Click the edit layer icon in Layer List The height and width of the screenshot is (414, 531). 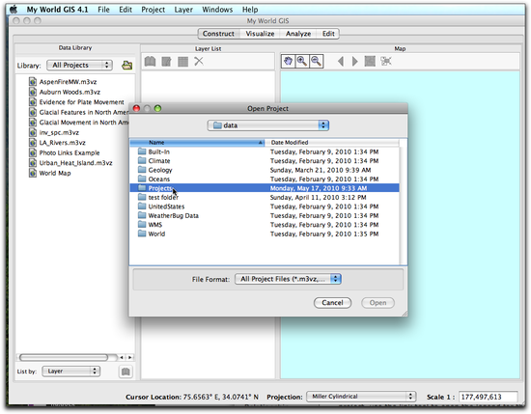tap(166, 61)
